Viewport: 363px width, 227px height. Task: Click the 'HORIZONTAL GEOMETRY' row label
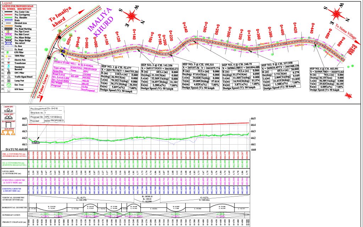14,207
